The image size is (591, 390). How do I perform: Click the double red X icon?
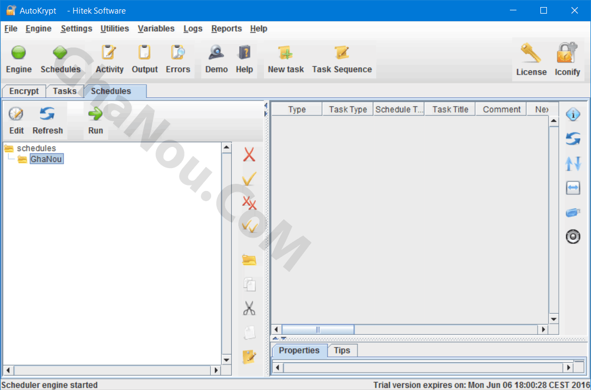(x=249, y=203)
